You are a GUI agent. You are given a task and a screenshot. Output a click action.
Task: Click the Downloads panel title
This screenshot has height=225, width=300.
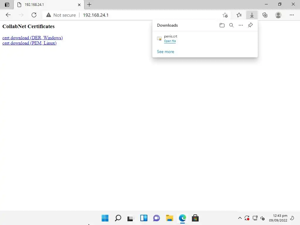click(167, 25)
